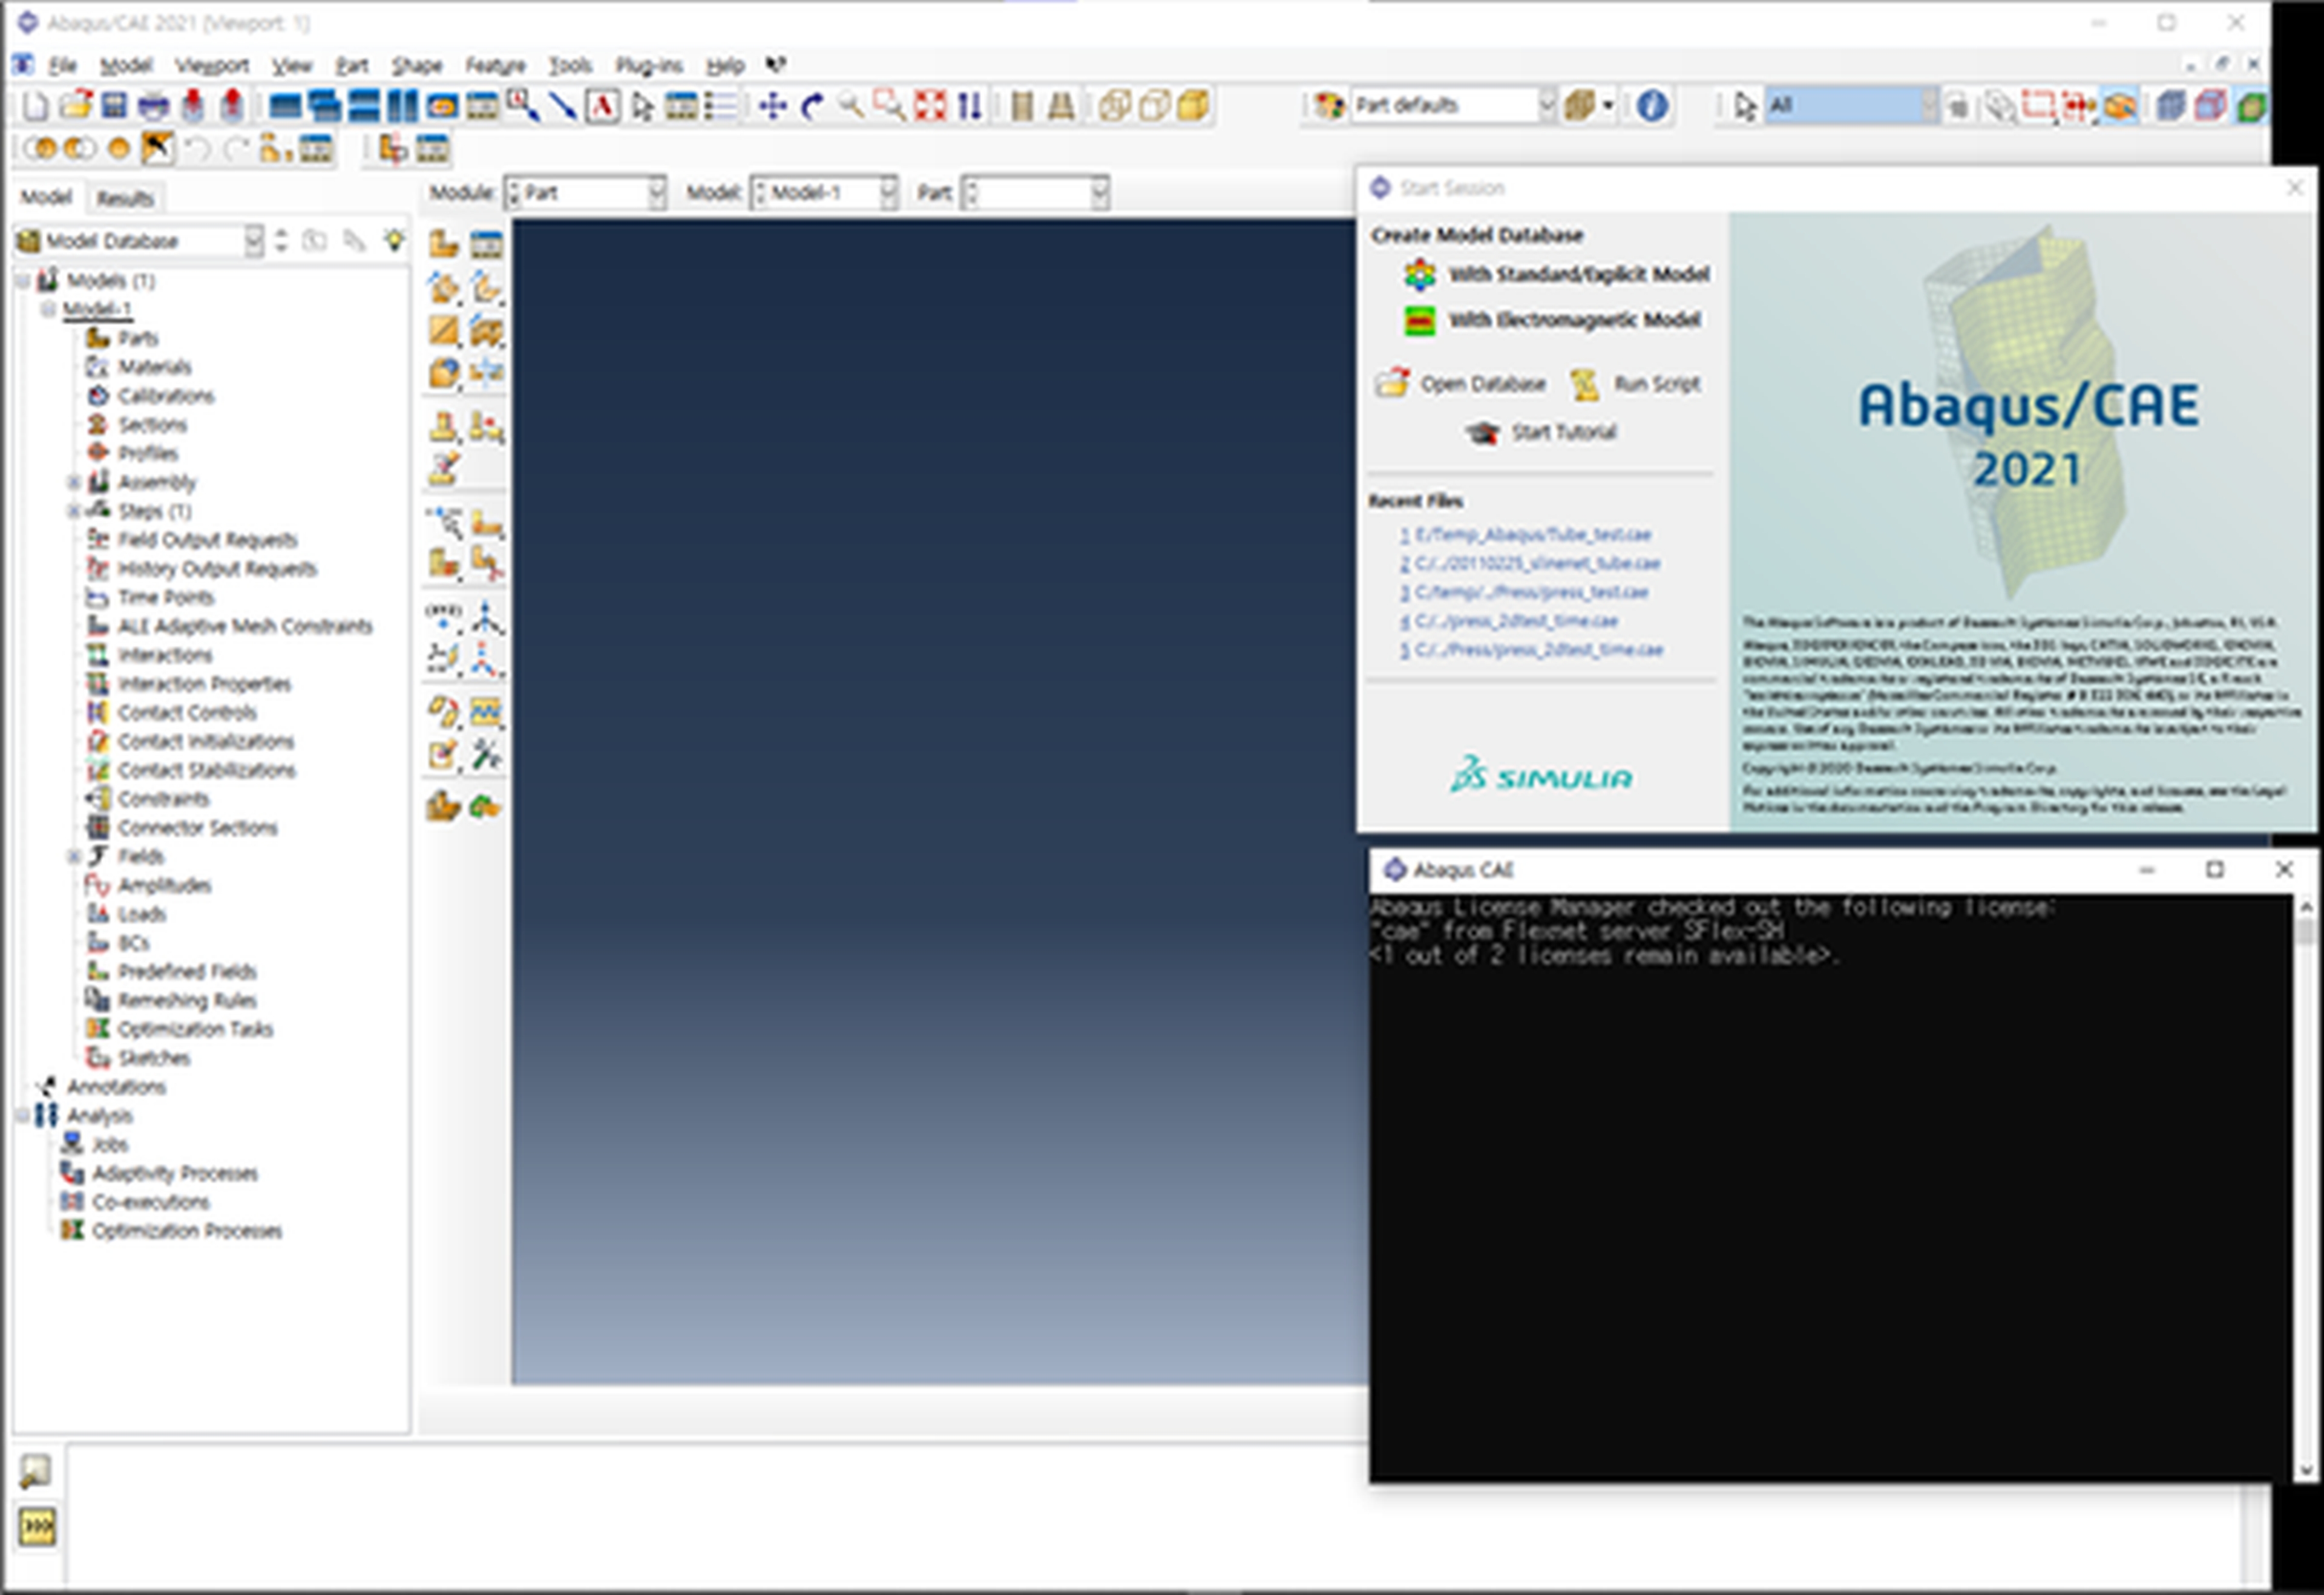Click the Save Model Database icon
This screenshot has width=2324, height=1595.
point(114,105)
